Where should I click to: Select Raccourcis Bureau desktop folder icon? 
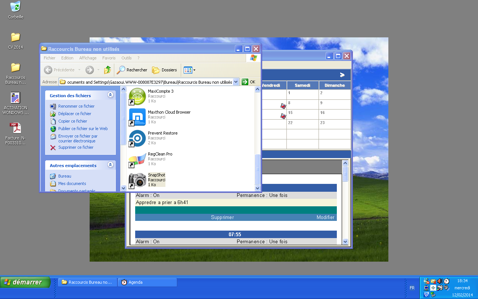tap(15, 67)
